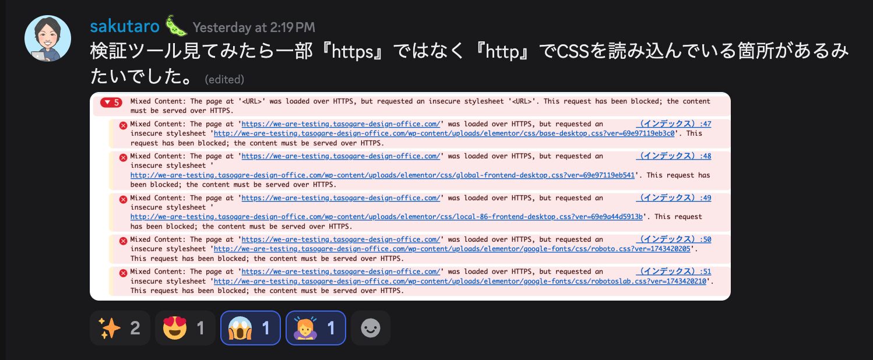
Task: Click the green pea pod emoji badge
Action: [175, 26]
